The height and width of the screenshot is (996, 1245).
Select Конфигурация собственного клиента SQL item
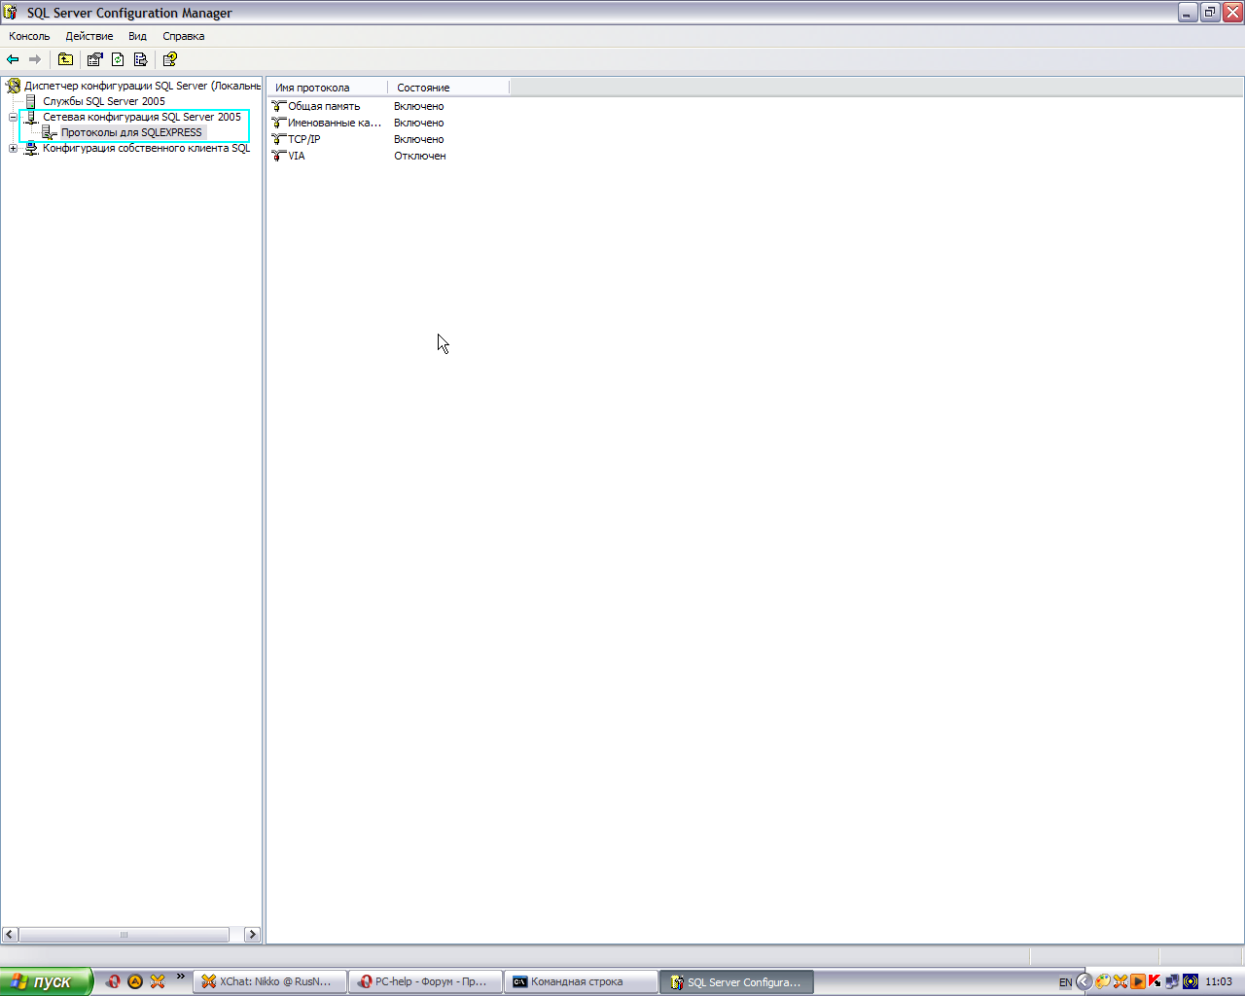(x=146, y=148)
